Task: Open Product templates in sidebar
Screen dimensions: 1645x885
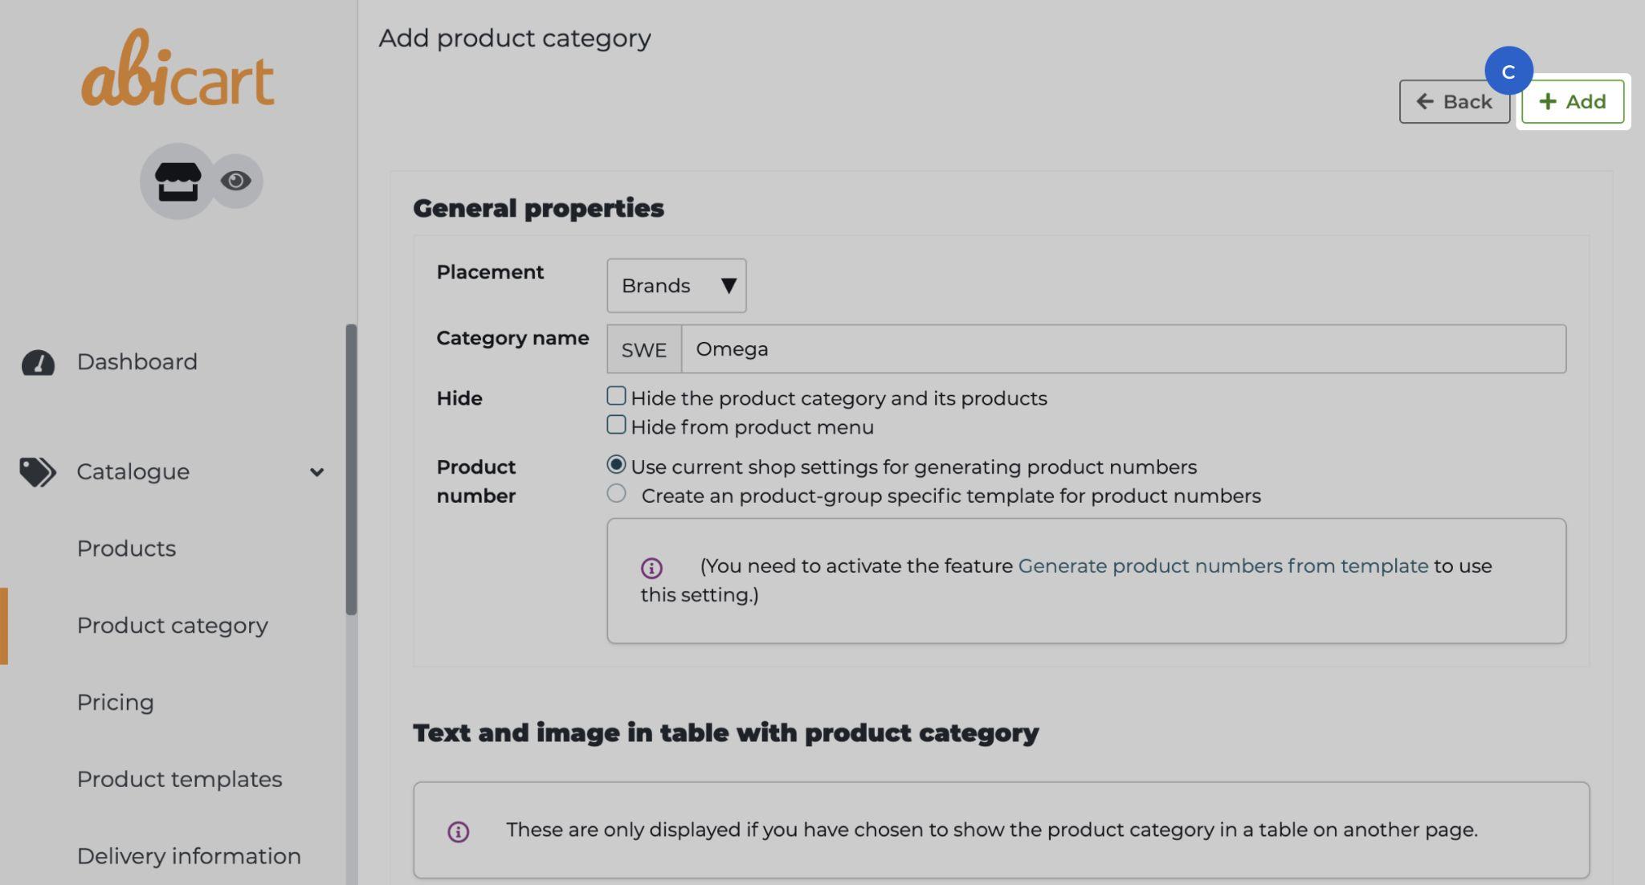Action: click(179, 779)
